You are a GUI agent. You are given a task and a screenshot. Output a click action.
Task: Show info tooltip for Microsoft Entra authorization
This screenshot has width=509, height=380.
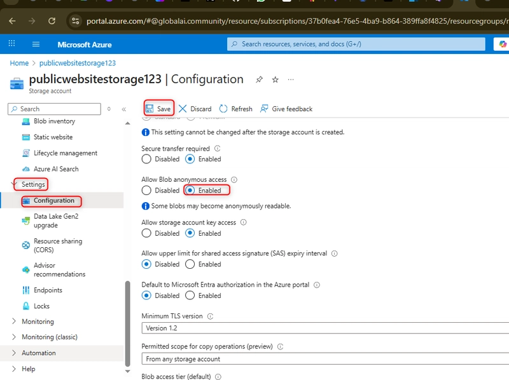317,285
